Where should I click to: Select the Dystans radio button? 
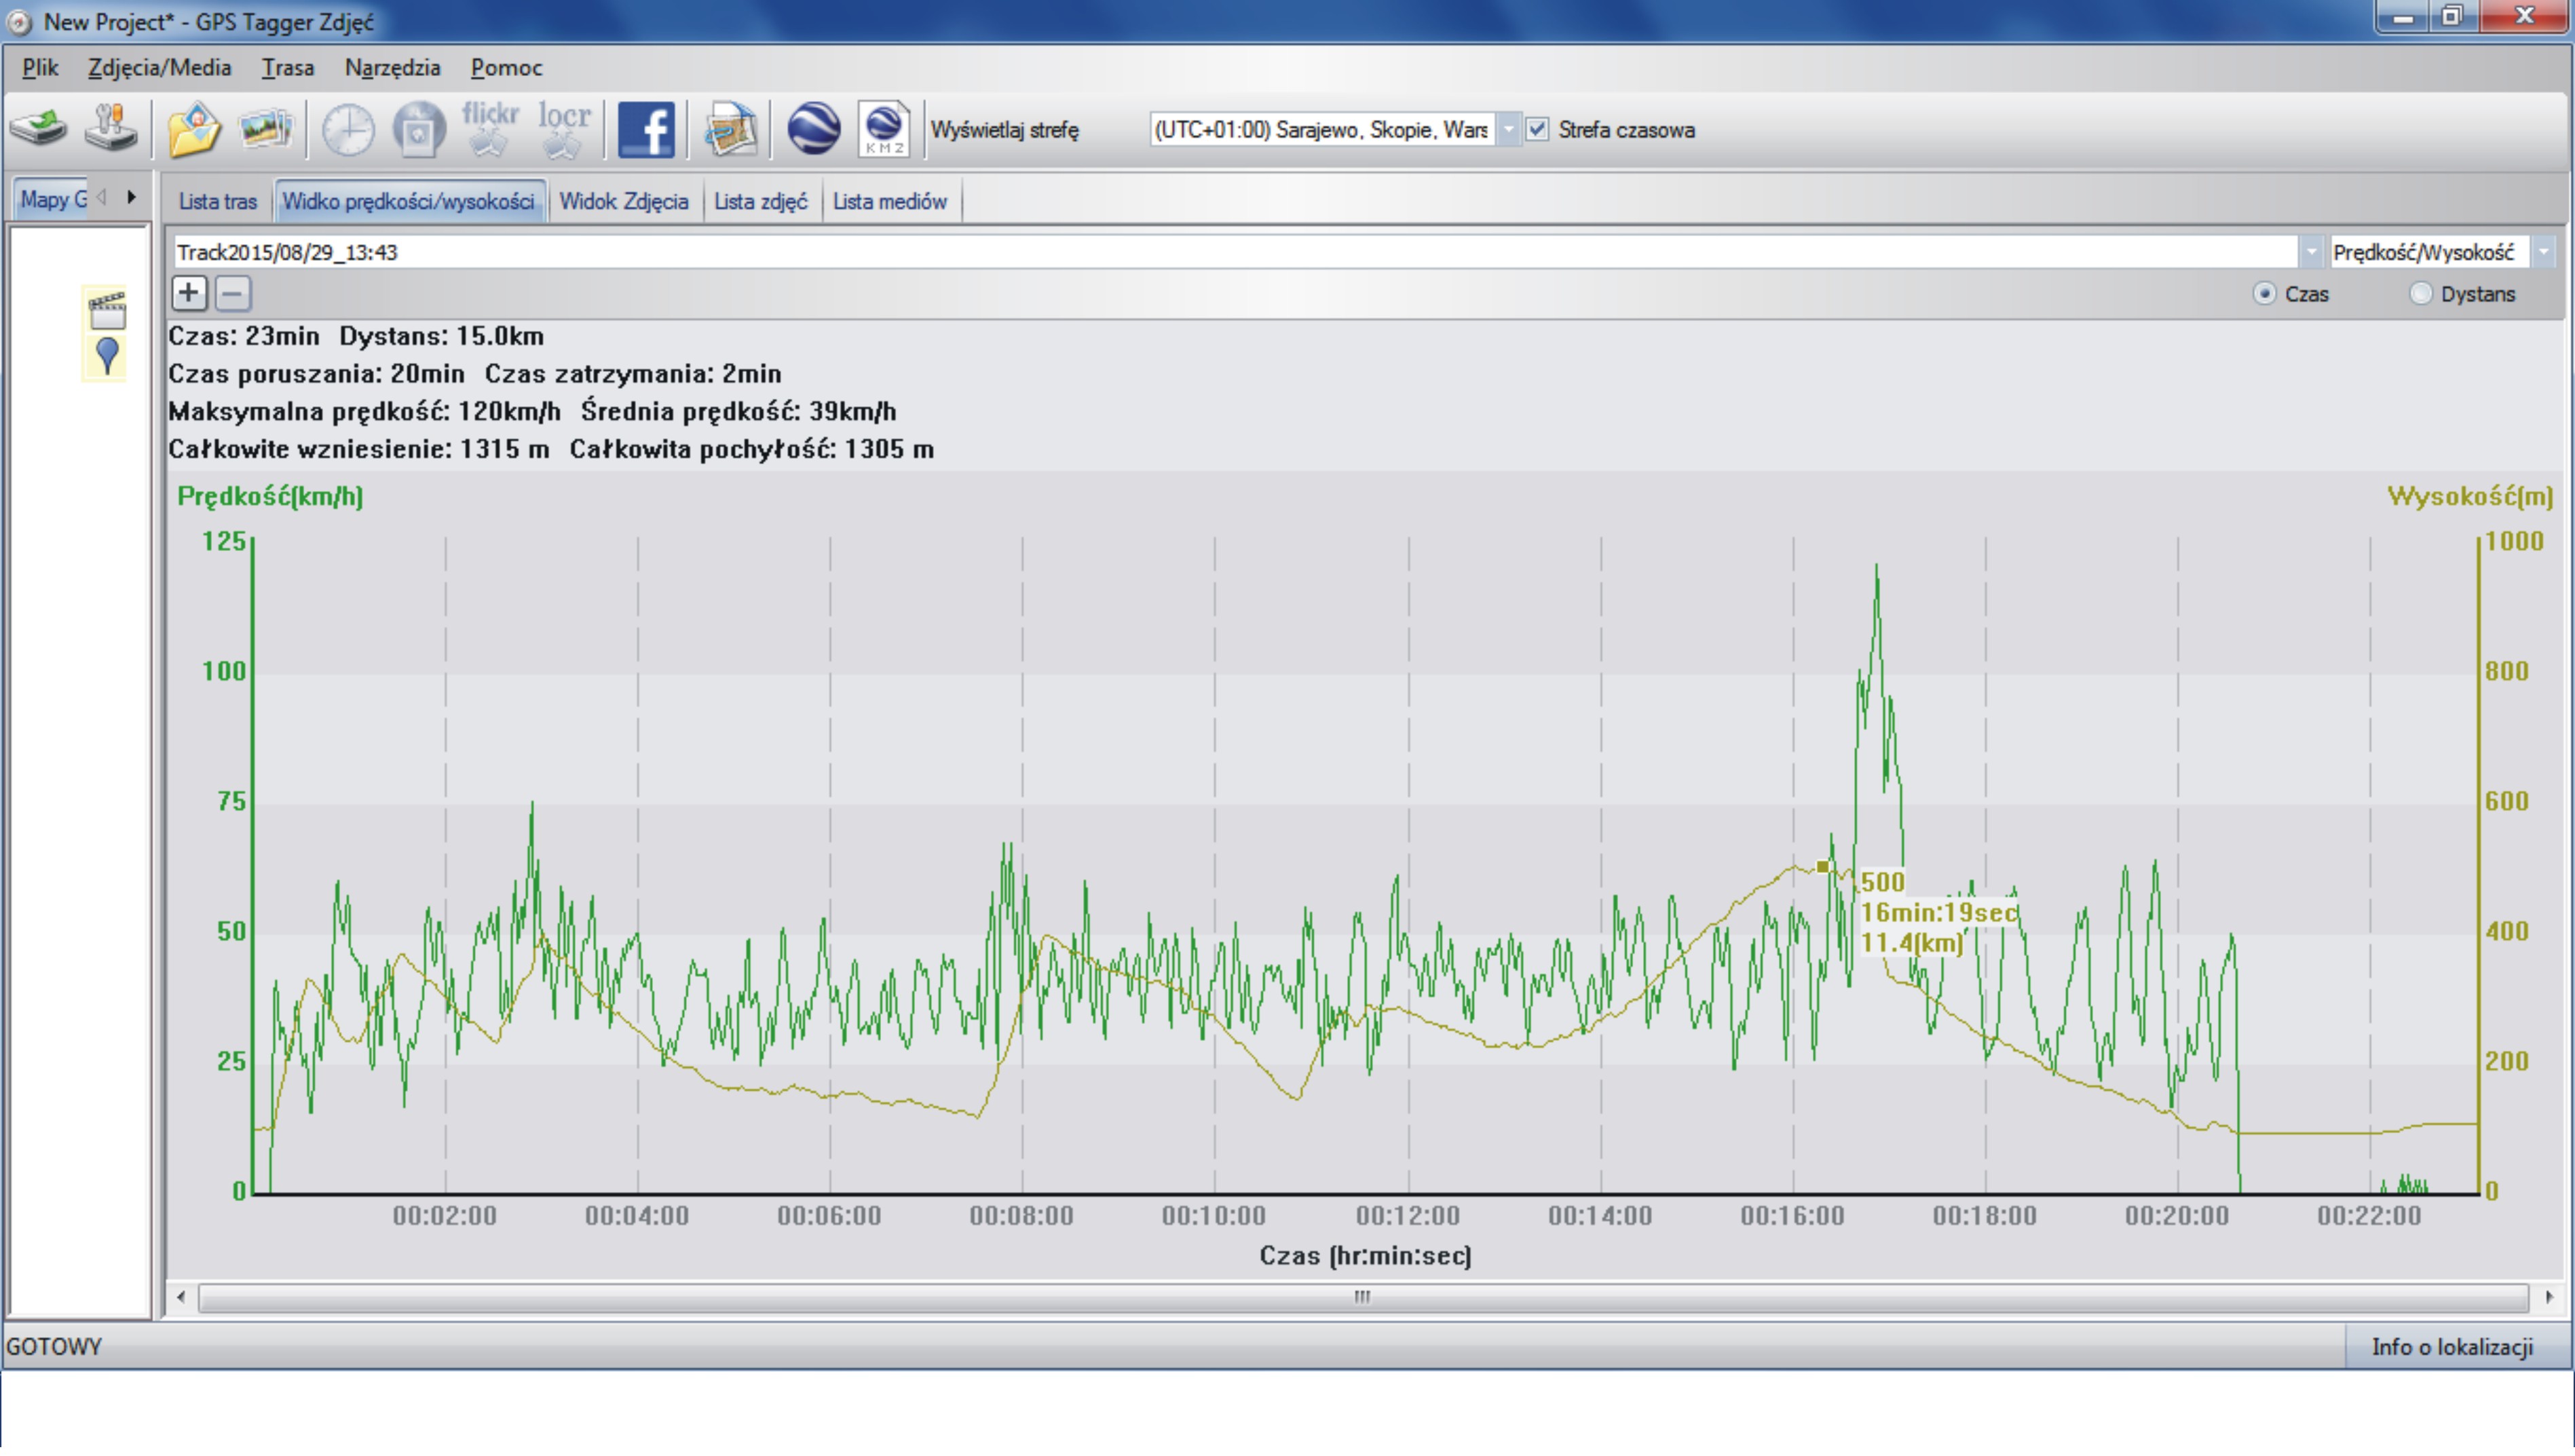point(2420,294)
